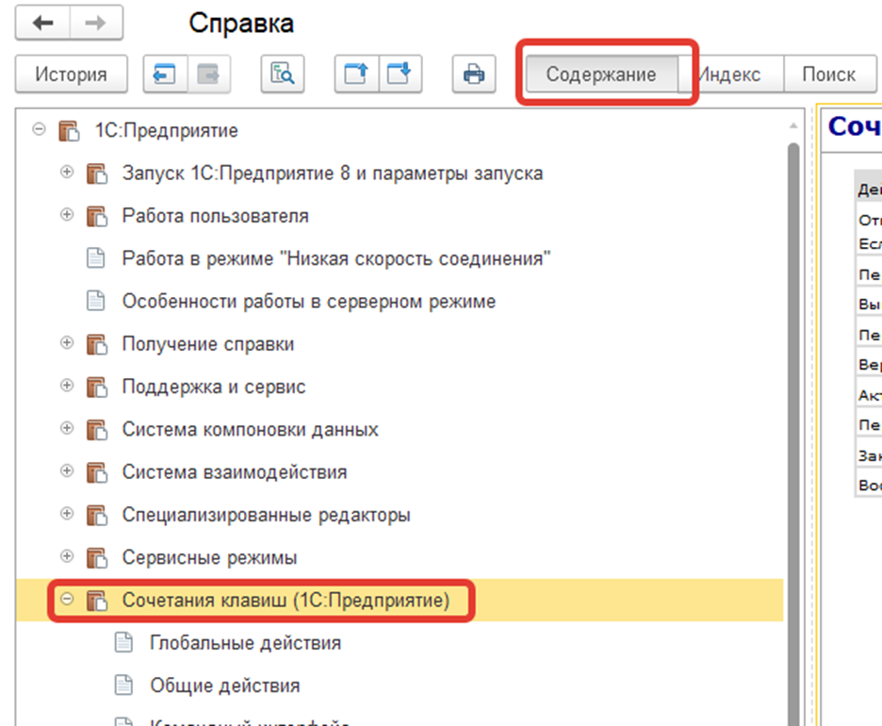Expand the Сервисные режимы node
The height and width of the screenshot is (726, 882).
[x=66, y=556]
